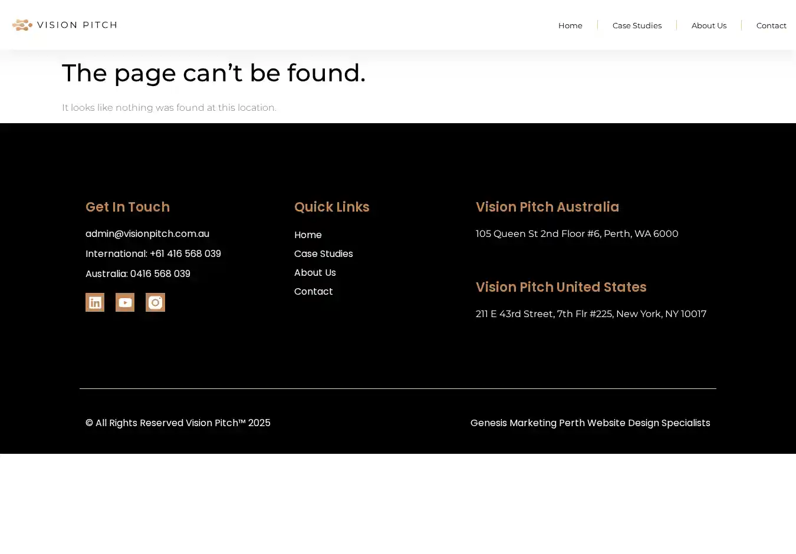The width and height of the screenshot is (796, 554).
Task: Go to Home in top navigation
Action: click(x=570, y=25)
